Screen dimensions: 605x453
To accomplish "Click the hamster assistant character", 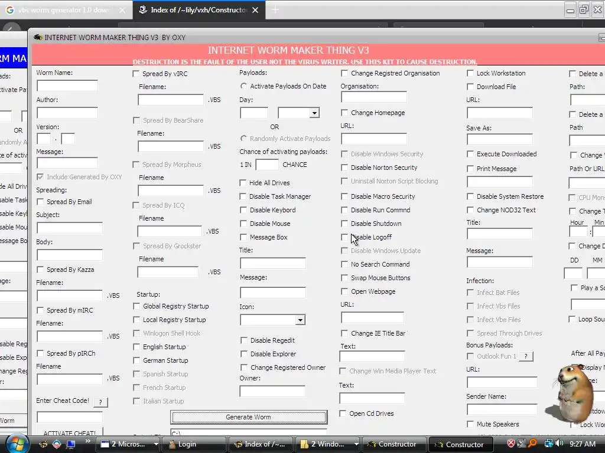I will tap(573, 393).
